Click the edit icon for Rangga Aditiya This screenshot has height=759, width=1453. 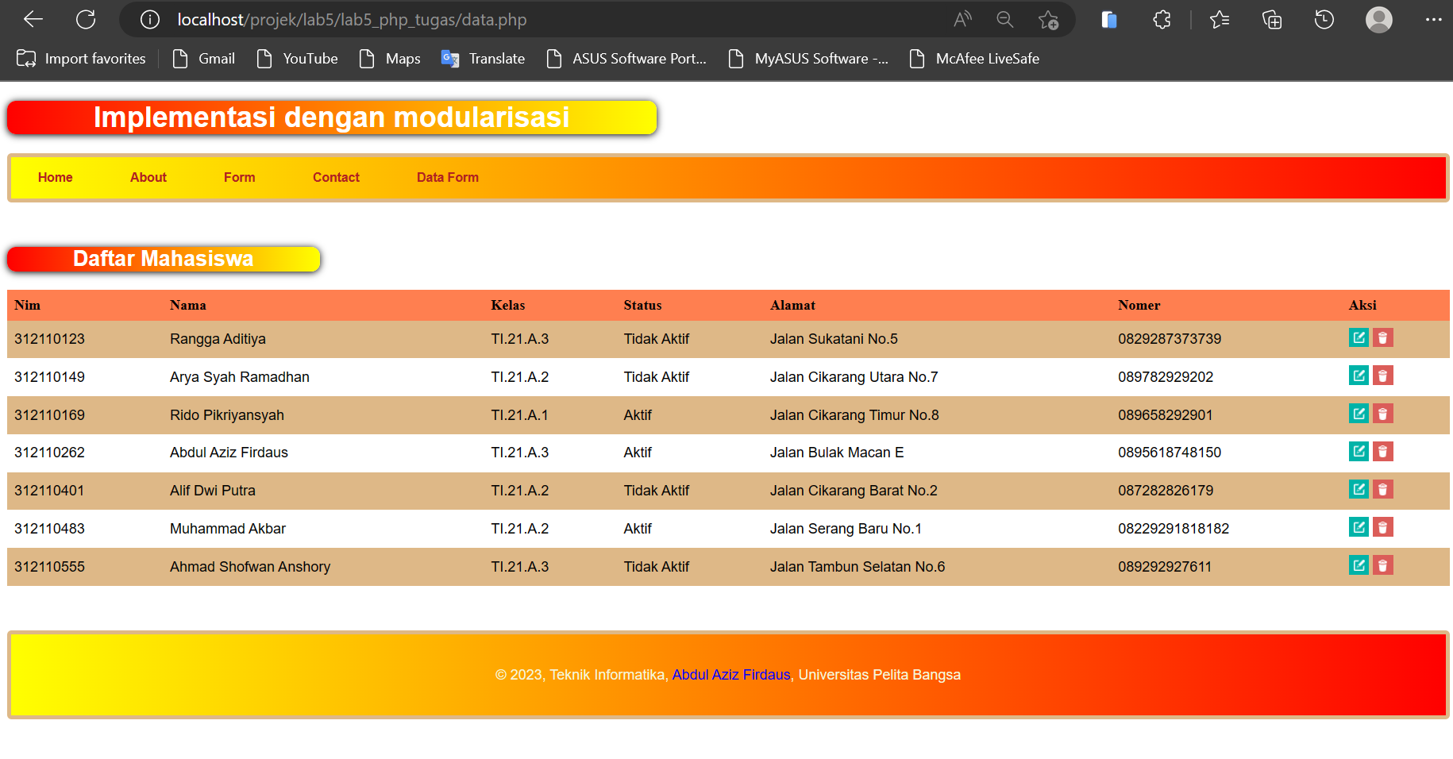[x=1359, y=337]
